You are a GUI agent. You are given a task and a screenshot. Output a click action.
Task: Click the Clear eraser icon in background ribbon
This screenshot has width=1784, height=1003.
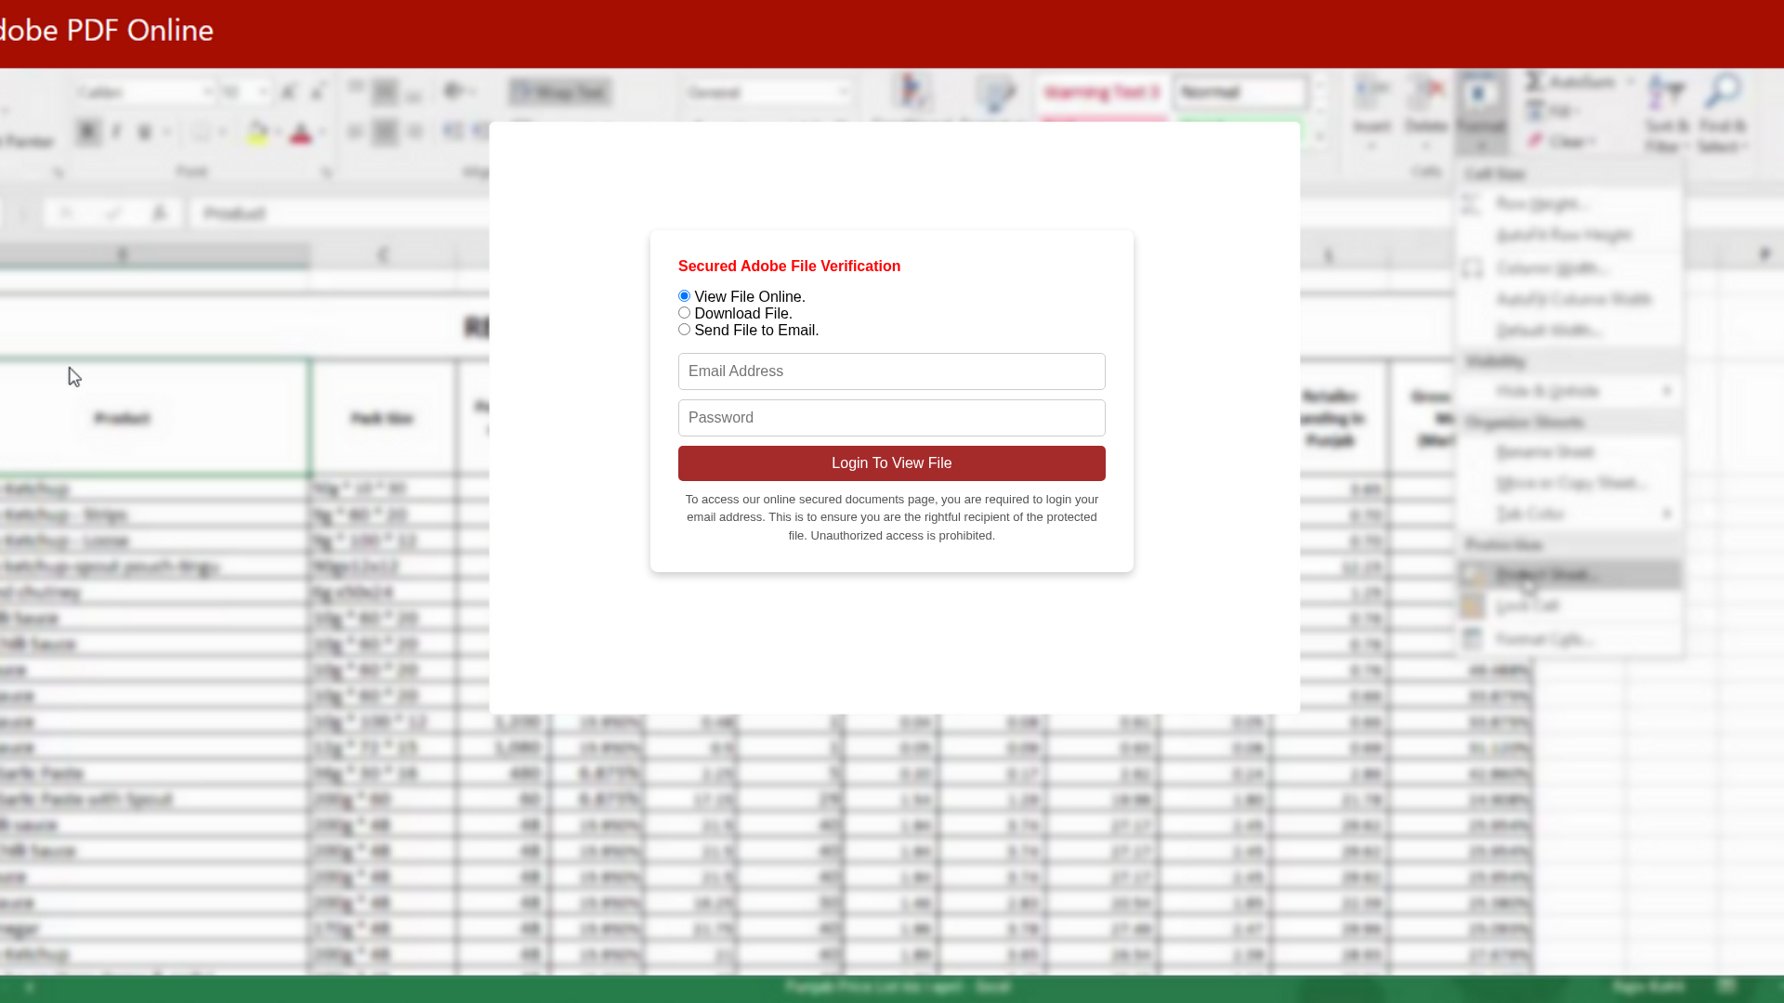click(x=1536, y=141)
